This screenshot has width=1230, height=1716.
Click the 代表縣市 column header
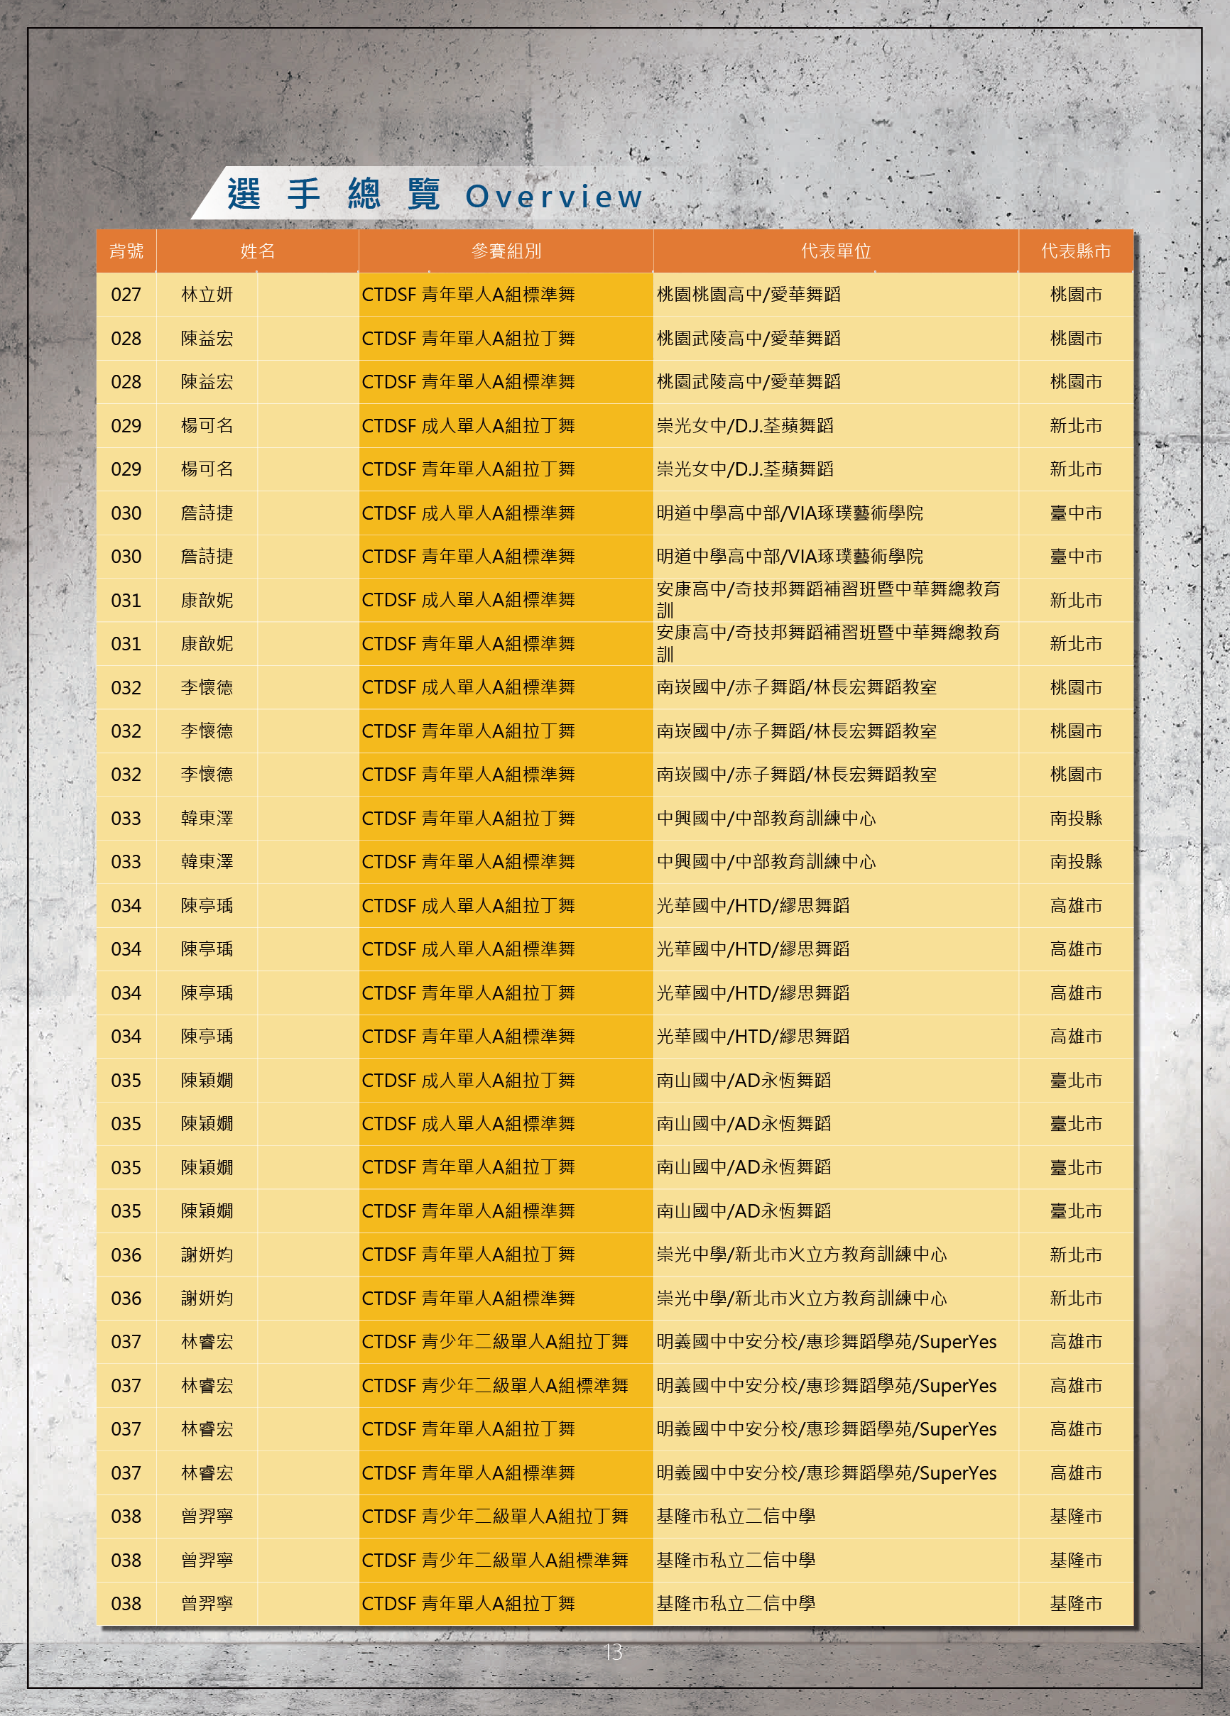click(1076, 251)
